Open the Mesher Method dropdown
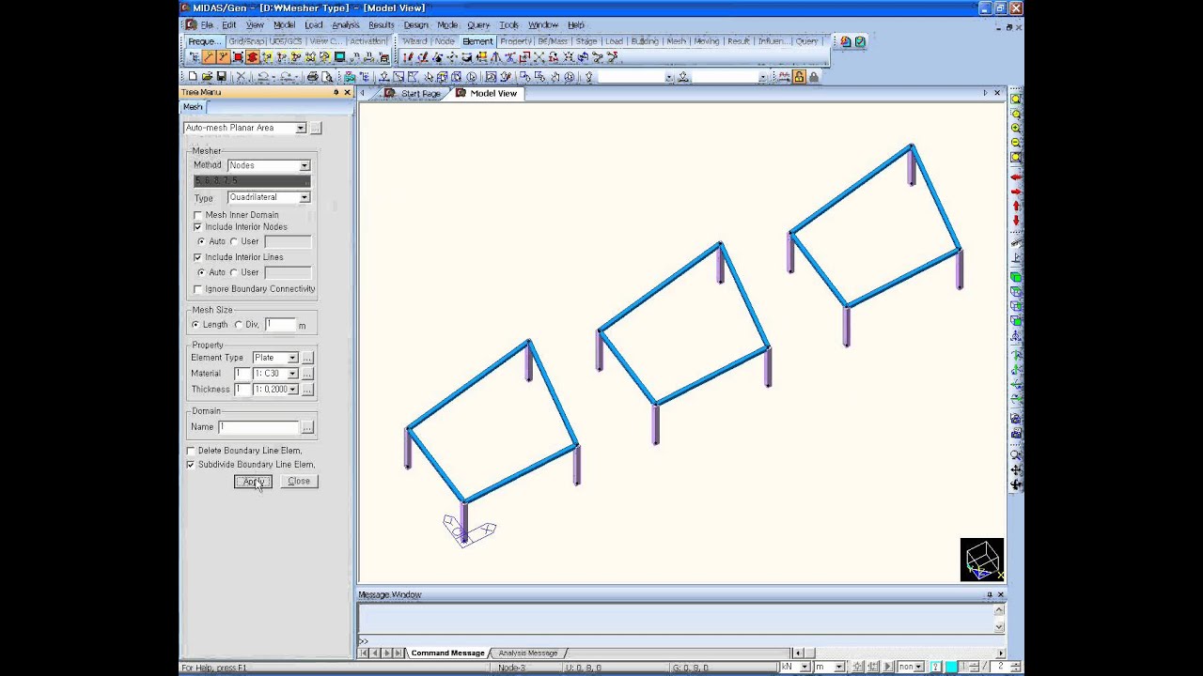This screenshot has height=676, width=1203. (305, 165)
